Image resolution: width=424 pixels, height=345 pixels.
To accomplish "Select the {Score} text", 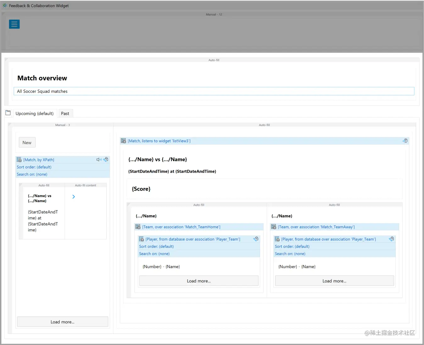I will click(x=141, y=189).
